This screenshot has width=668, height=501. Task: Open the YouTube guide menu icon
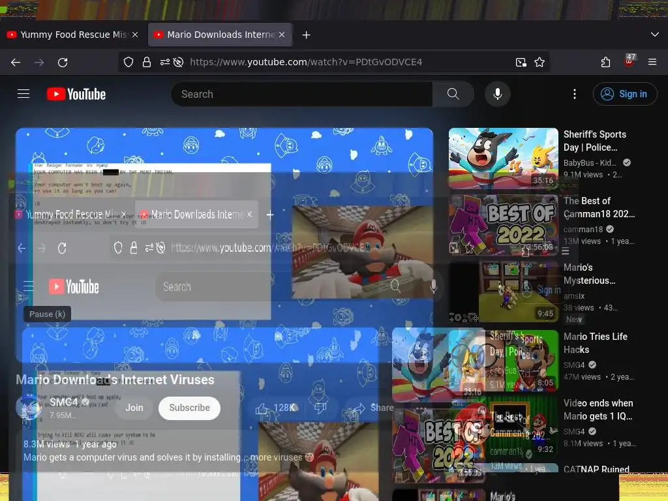coord(23,94)
